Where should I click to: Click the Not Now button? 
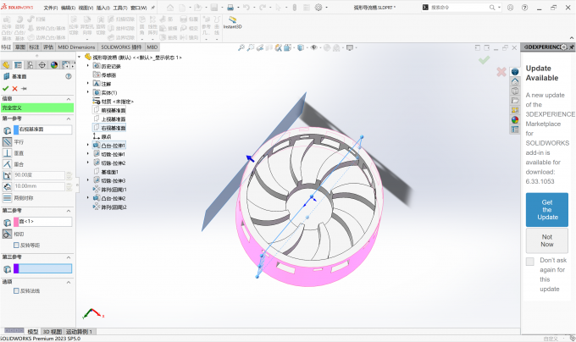(x=547, y=240)
